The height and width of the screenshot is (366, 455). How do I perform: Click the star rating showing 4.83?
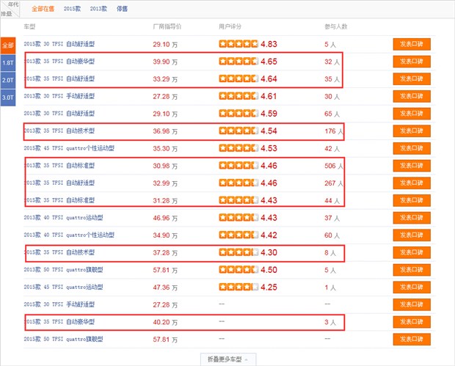click(239, 44)
